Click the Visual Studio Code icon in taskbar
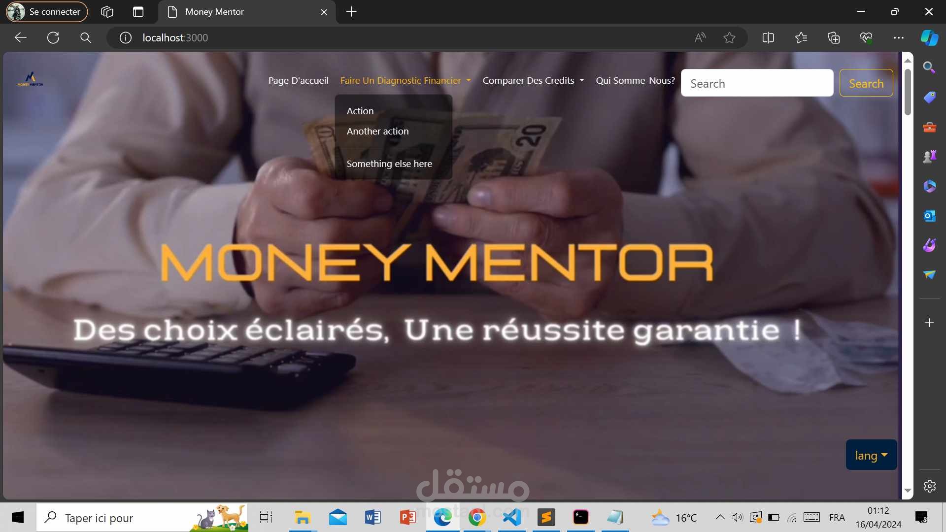The image size is (946, 532). (511, 517)
